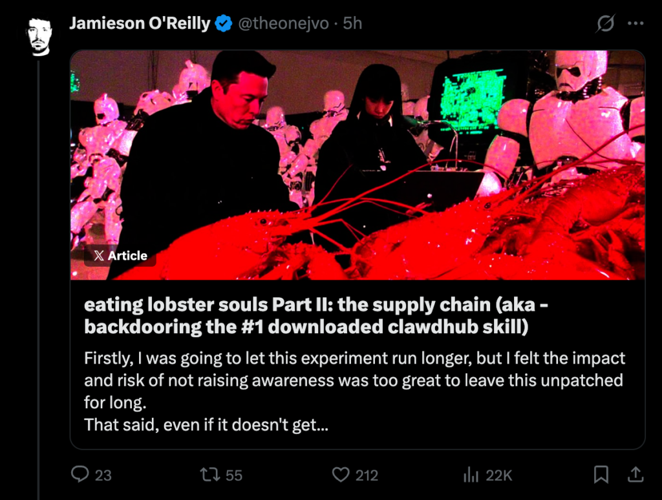
Task: Click the Grok explain-post icon
Action: coord(605,24)
